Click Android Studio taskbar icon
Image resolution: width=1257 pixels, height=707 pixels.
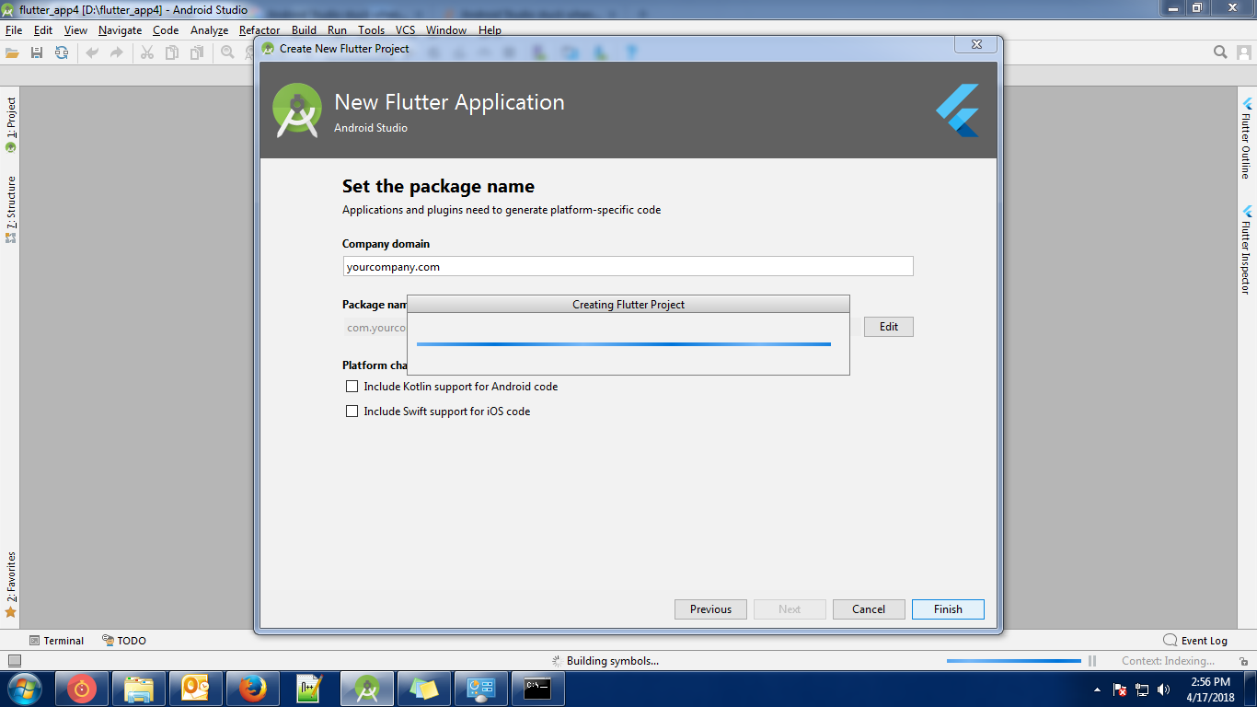tap(367, 689)
